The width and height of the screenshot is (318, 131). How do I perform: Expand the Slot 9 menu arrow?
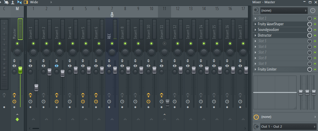coord(255,64)
